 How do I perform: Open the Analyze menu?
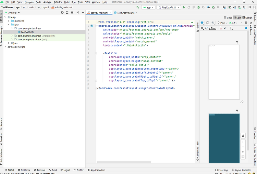point(47,2)
